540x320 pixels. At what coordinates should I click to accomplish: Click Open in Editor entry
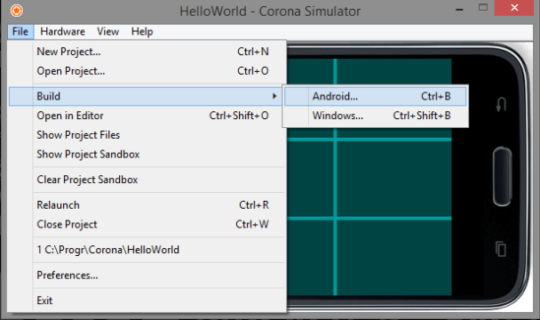pyautogui.click(x=147, y=116)
